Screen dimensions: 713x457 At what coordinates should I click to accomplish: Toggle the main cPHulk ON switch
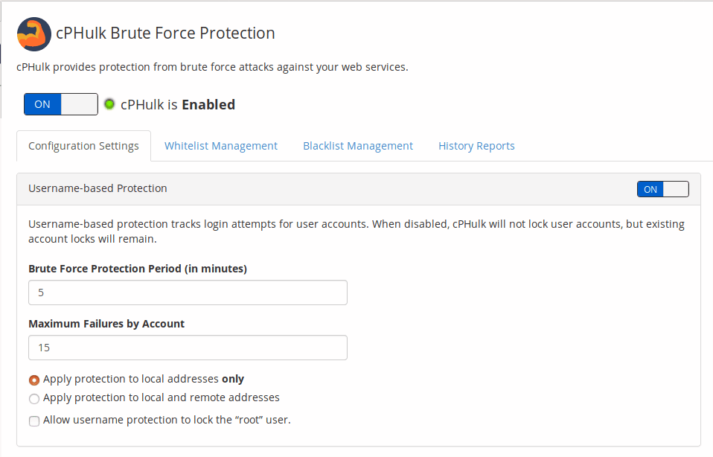click(x=61, y=104)
